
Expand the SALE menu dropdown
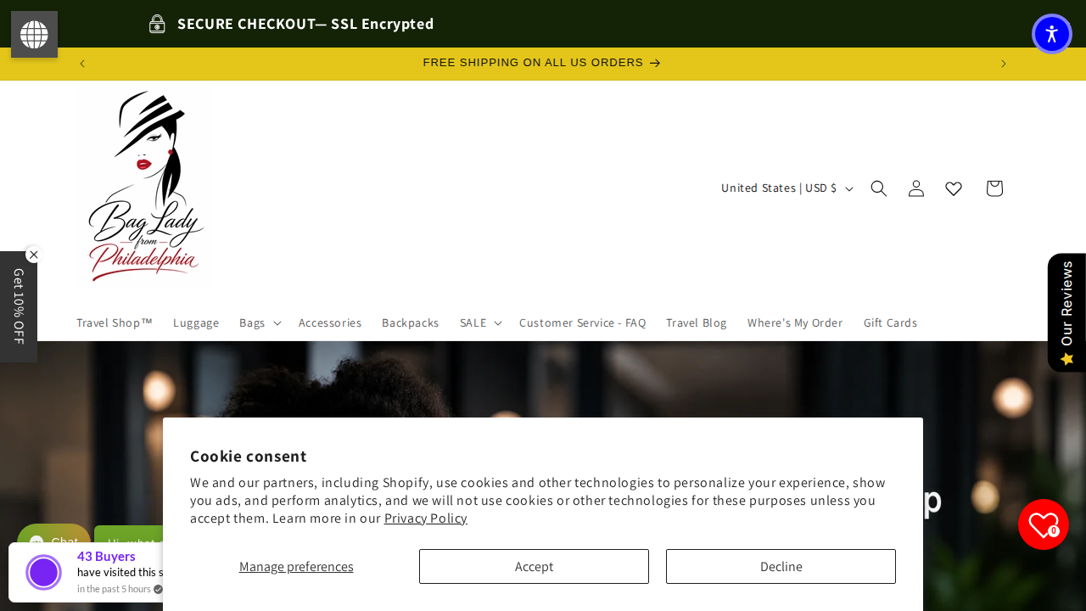[480, 322]
